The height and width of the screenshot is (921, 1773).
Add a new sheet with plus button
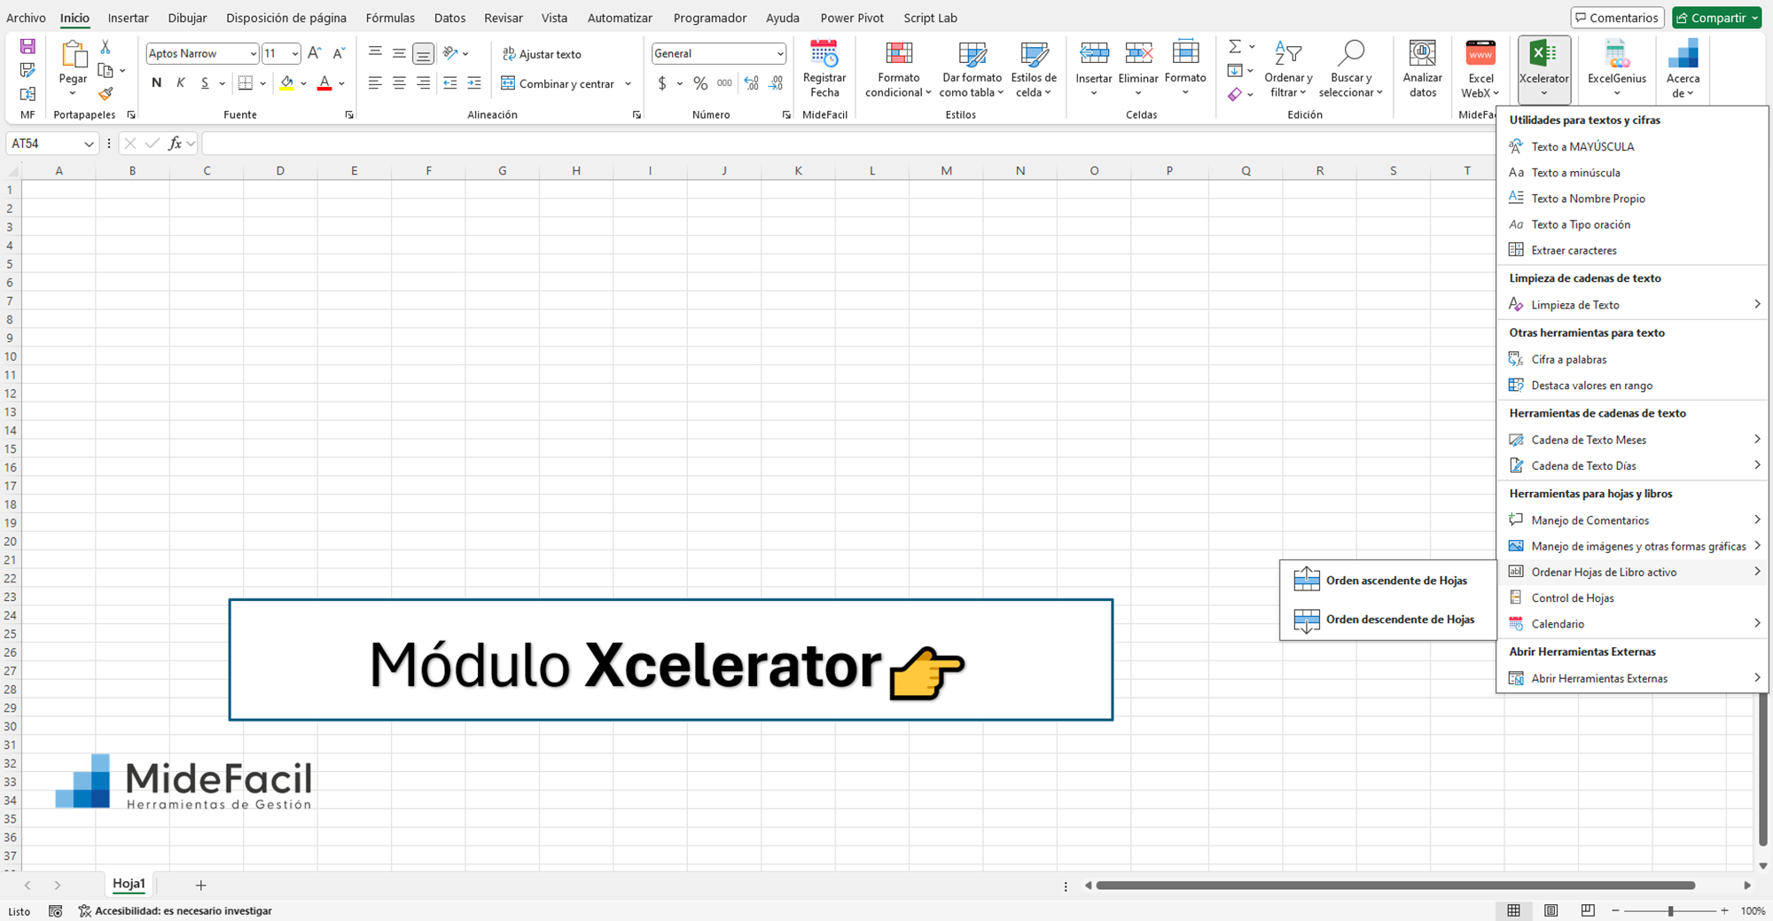point(201,885)
